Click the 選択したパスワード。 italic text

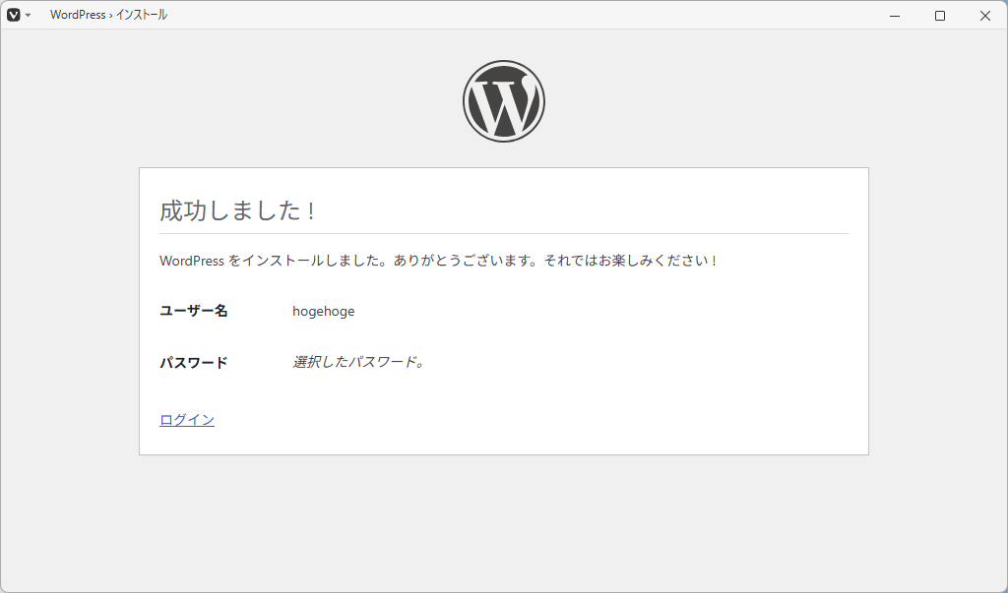point(358,362)
